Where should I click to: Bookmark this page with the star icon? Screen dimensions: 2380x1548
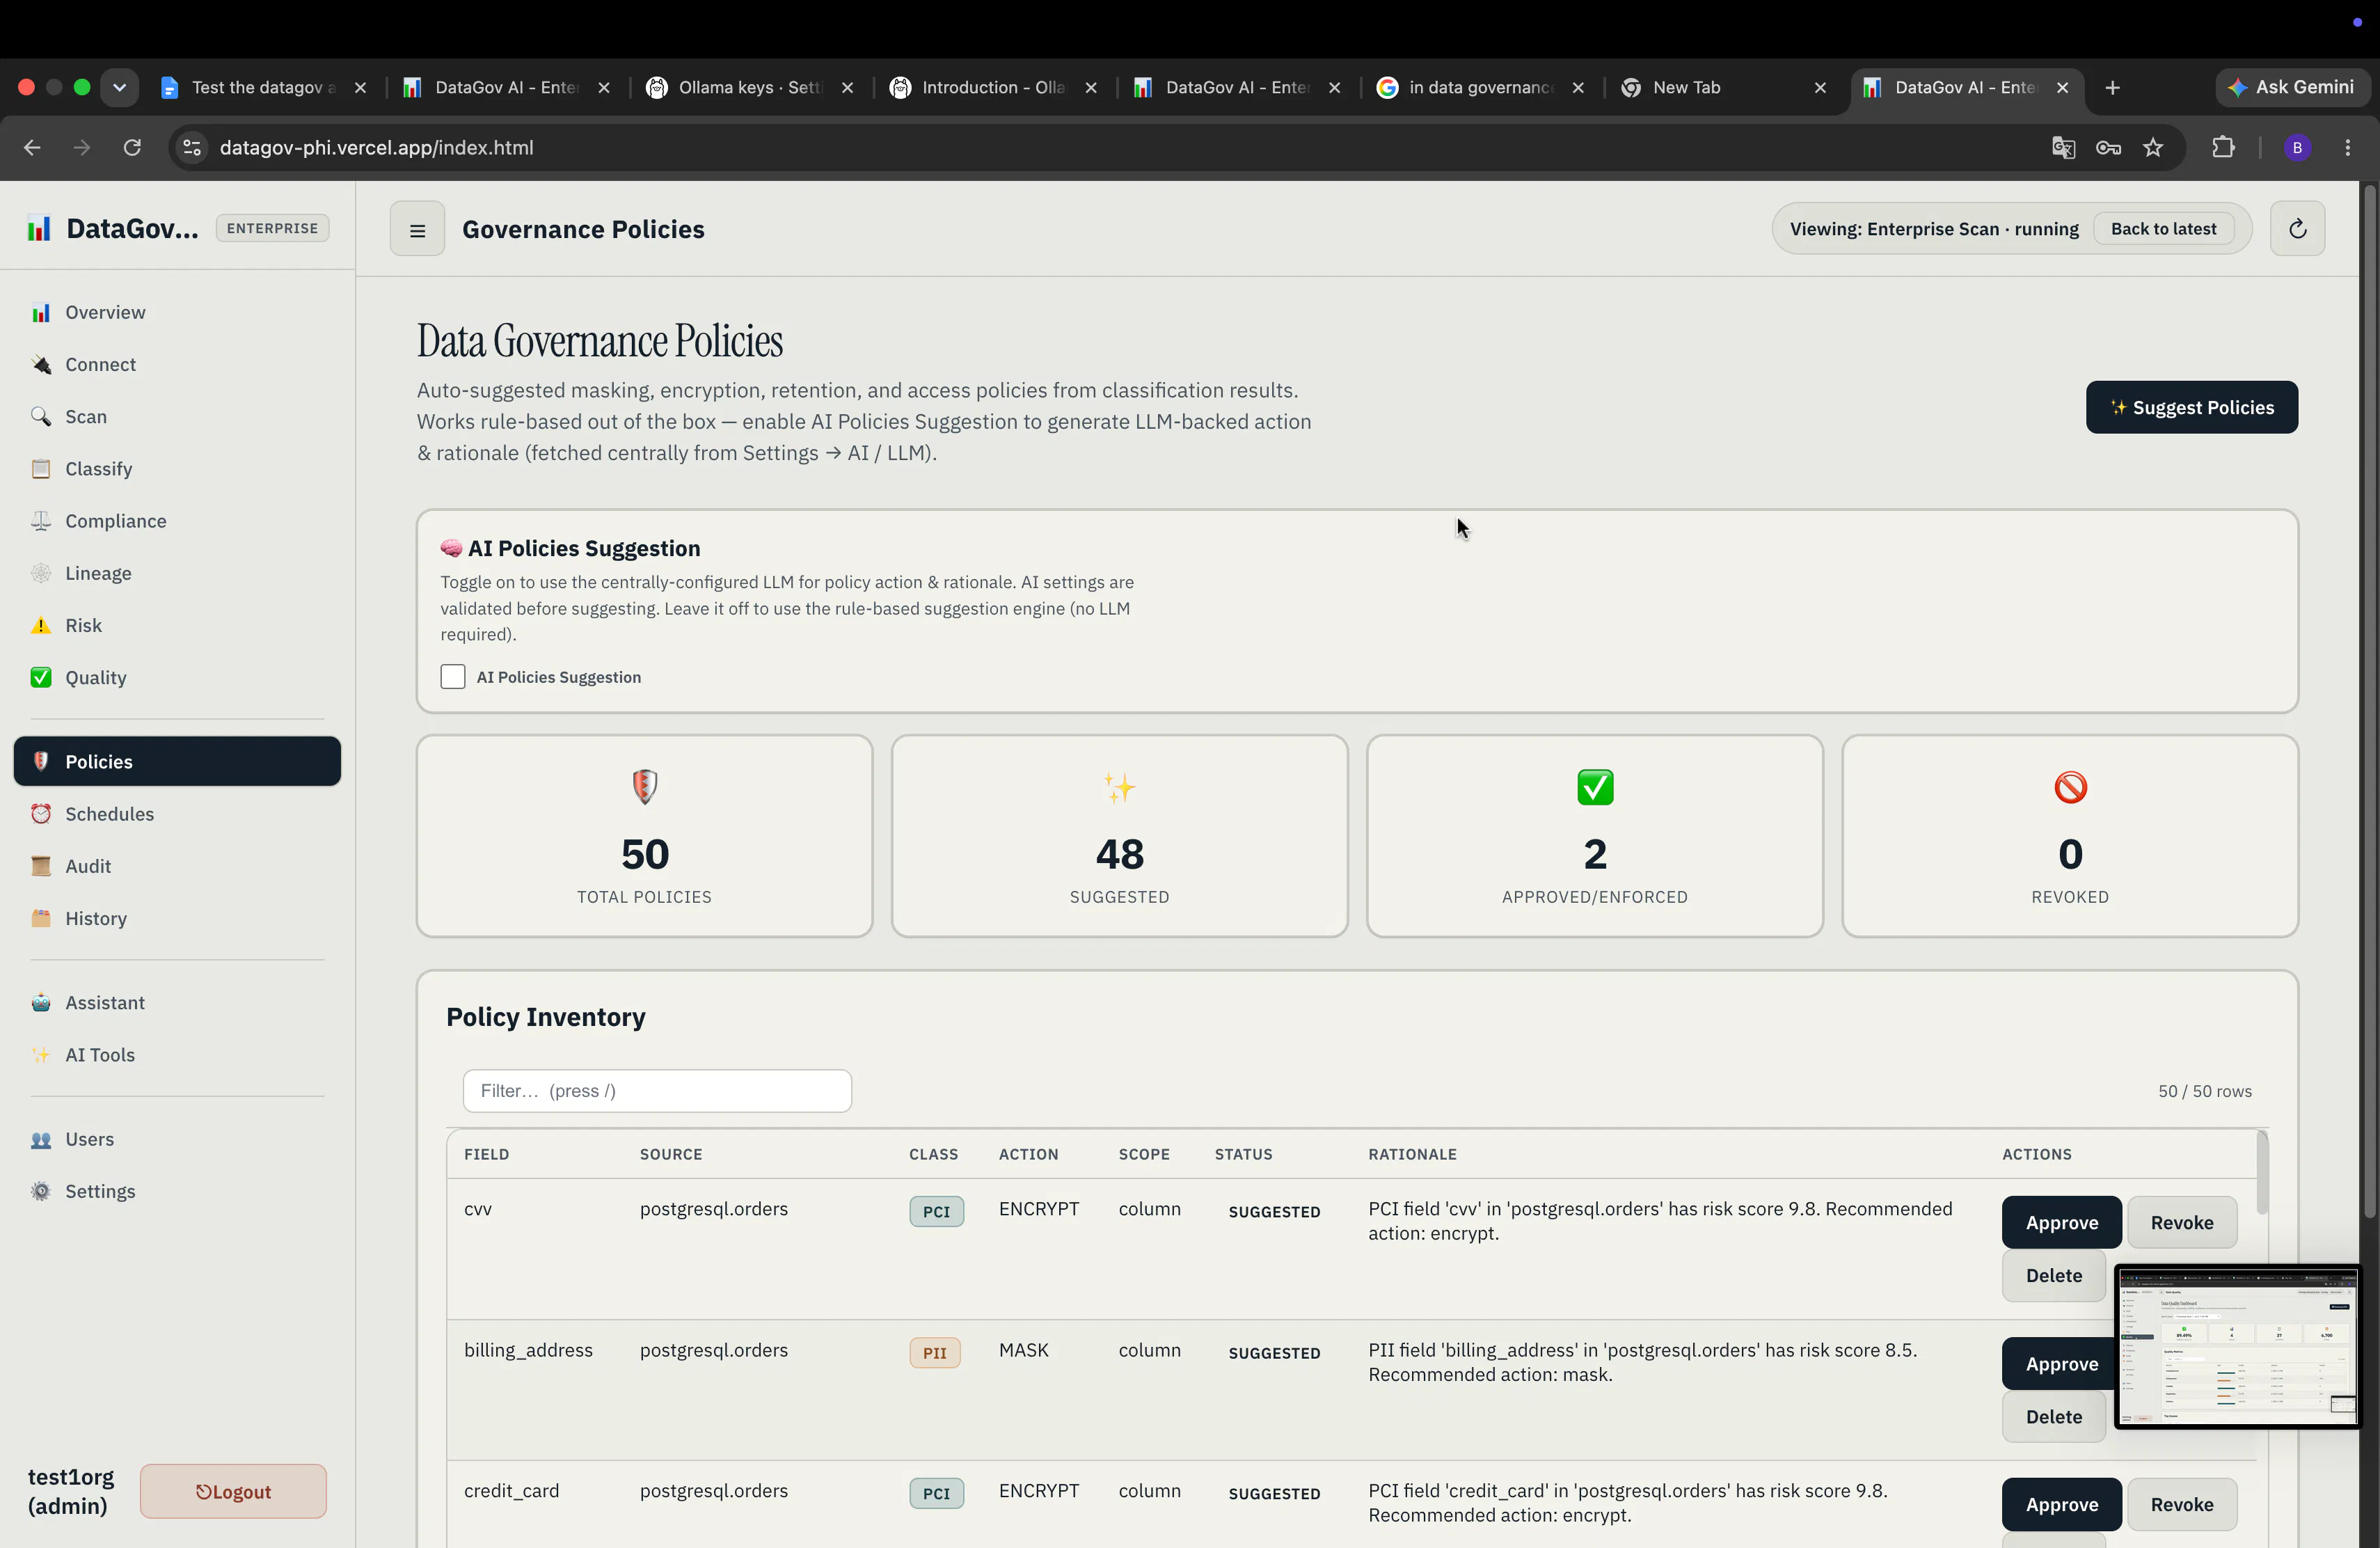(2153, 148)
